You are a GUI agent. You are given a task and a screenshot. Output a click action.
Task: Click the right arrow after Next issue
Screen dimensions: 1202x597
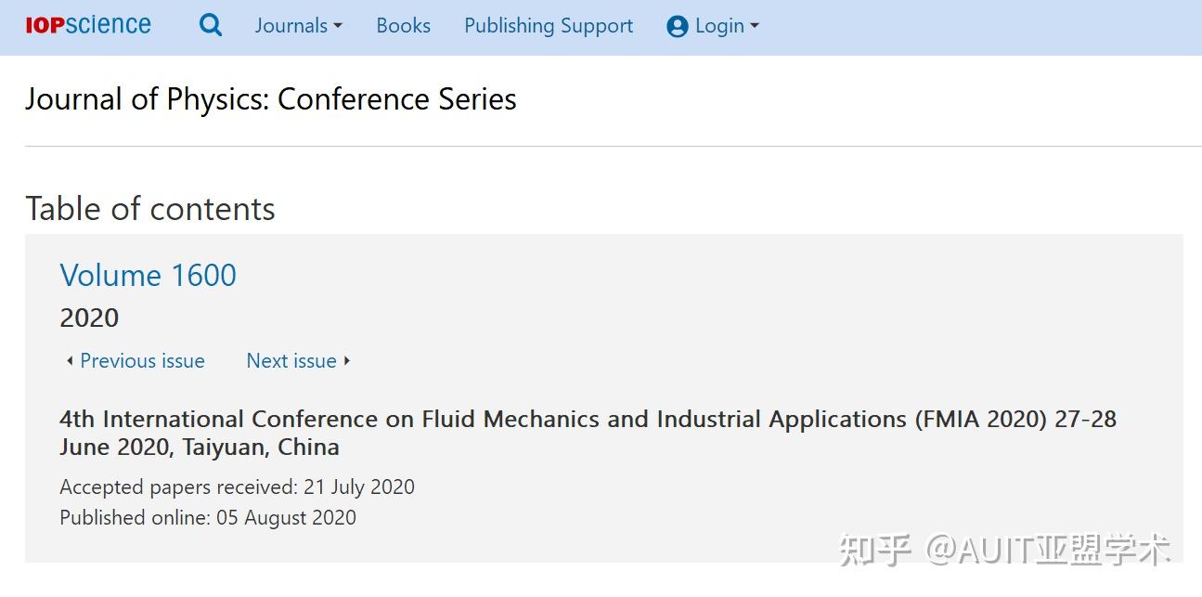(x=347, y=360)
